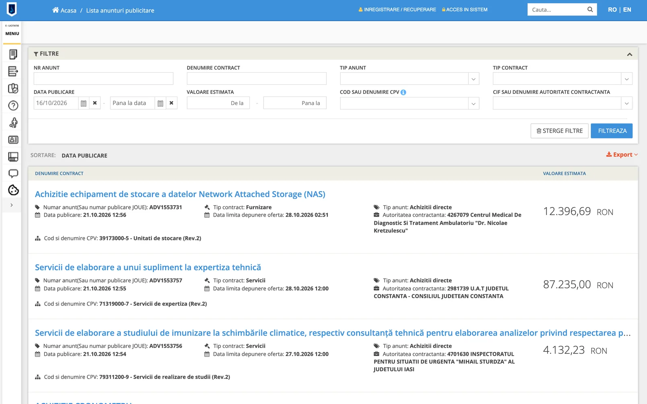
Task: Clear the 16/10/2026 start date
Action: pos(95,103)
